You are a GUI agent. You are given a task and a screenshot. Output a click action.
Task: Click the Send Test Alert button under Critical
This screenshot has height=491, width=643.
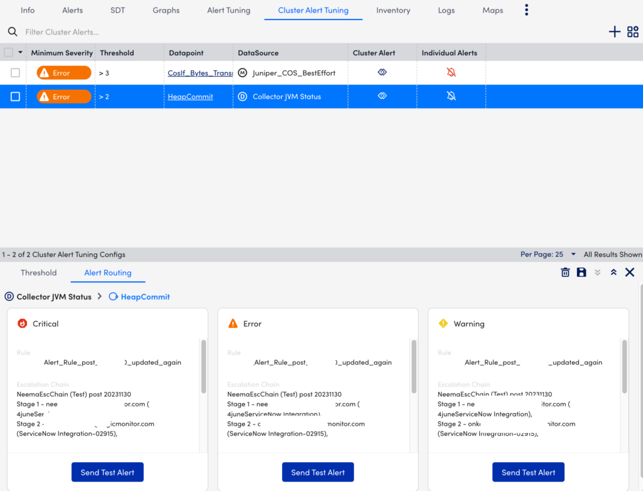point(107,472)
